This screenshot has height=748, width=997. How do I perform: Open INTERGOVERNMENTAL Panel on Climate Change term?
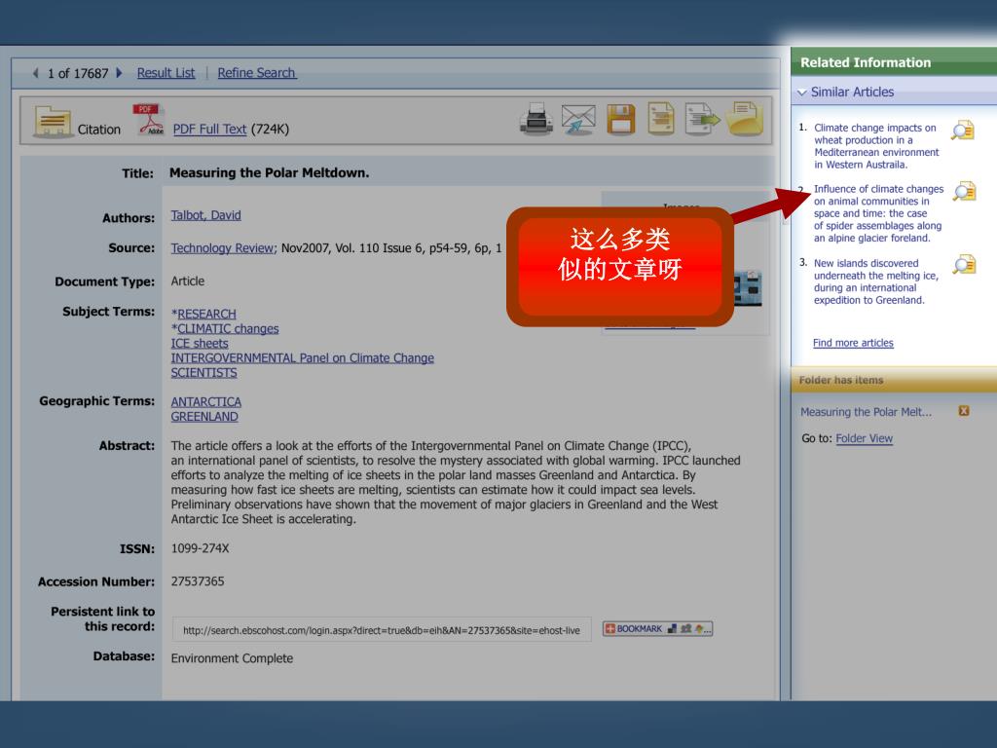(x=302, y=357)
